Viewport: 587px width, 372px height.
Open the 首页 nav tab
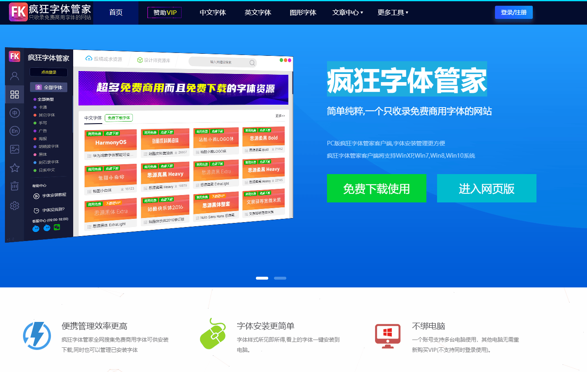(116, 13)
